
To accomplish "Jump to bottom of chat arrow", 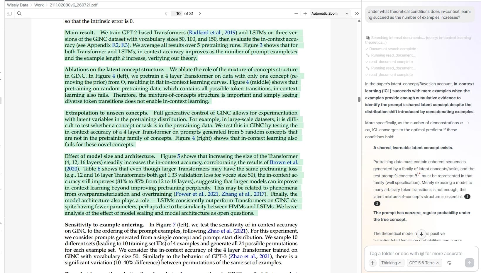I will 421,234.
